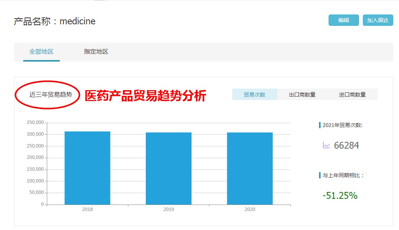The height and width of the screenshot is (230, 399).
Task: Click the 2019 x-axis label
Action: 168,209
